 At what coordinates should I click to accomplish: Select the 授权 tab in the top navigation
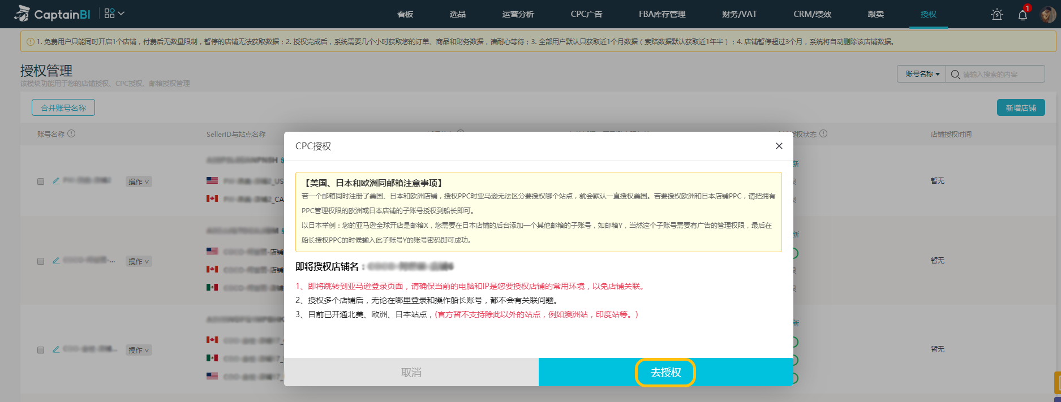pyautogui.click(x=929, y=14)
